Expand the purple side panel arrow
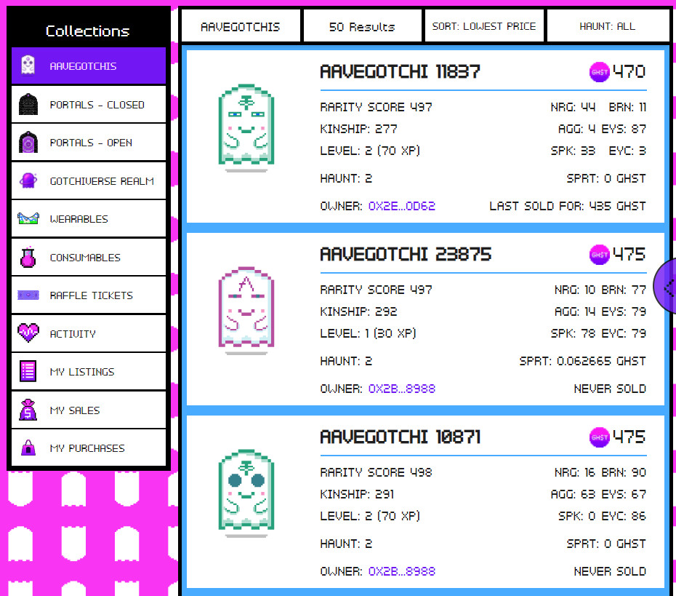Viewport: 676px width, 596px height. pyautogui.click(x=667, y=287)
